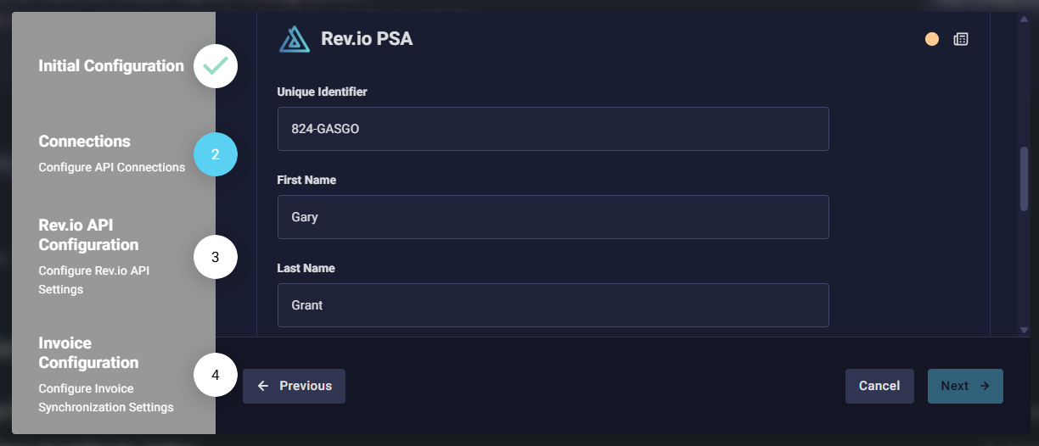1039x446 pixels.
Task: Click the Configure Rev.io API Settings subtitle
Action: (93, 280)
